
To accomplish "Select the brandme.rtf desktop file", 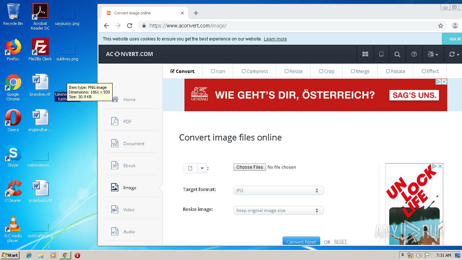I will (40, 86).
